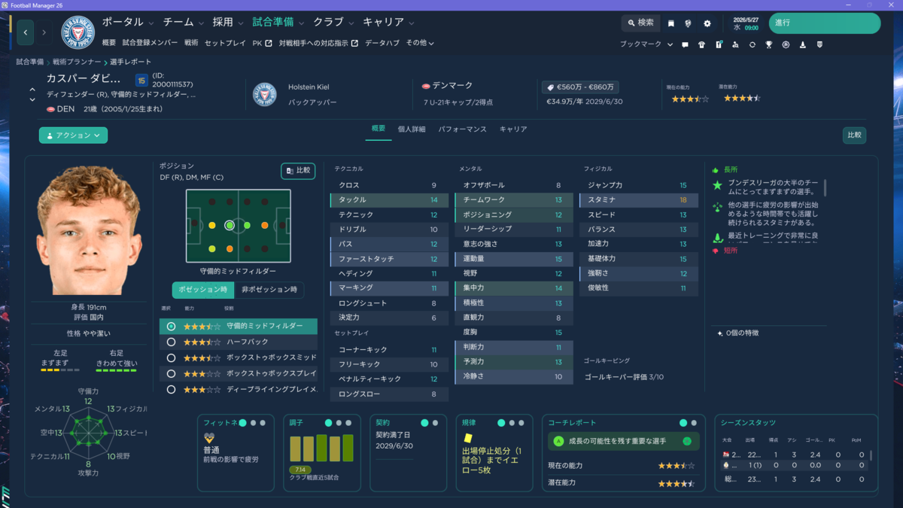Click the green thumbs-up icon next to 長所
The image size is (903, 508).
[716, 169]
